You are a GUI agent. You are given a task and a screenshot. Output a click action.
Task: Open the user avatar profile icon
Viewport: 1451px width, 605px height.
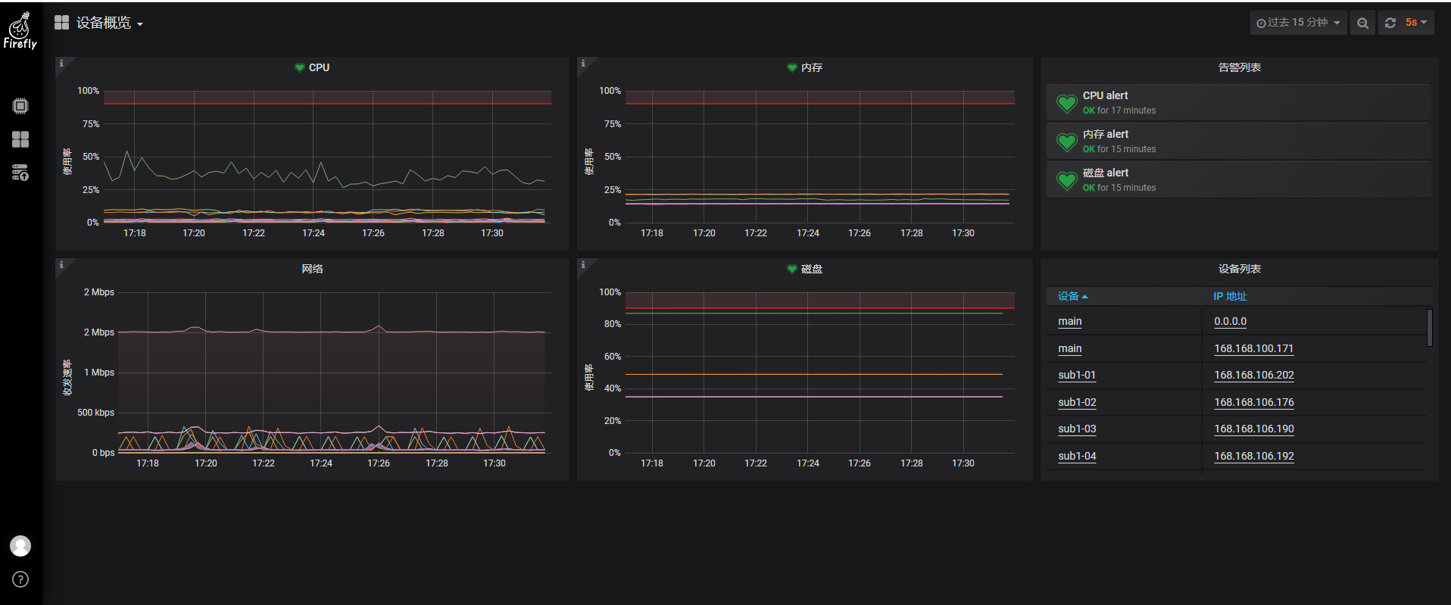[x=20, y=546]
